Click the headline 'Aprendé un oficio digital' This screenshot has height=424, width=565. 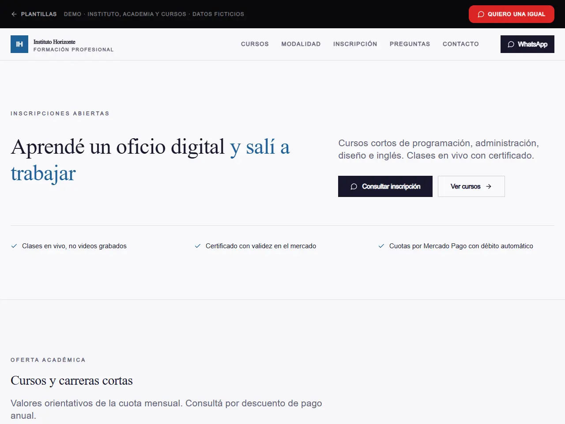click(x=118, y=147)
